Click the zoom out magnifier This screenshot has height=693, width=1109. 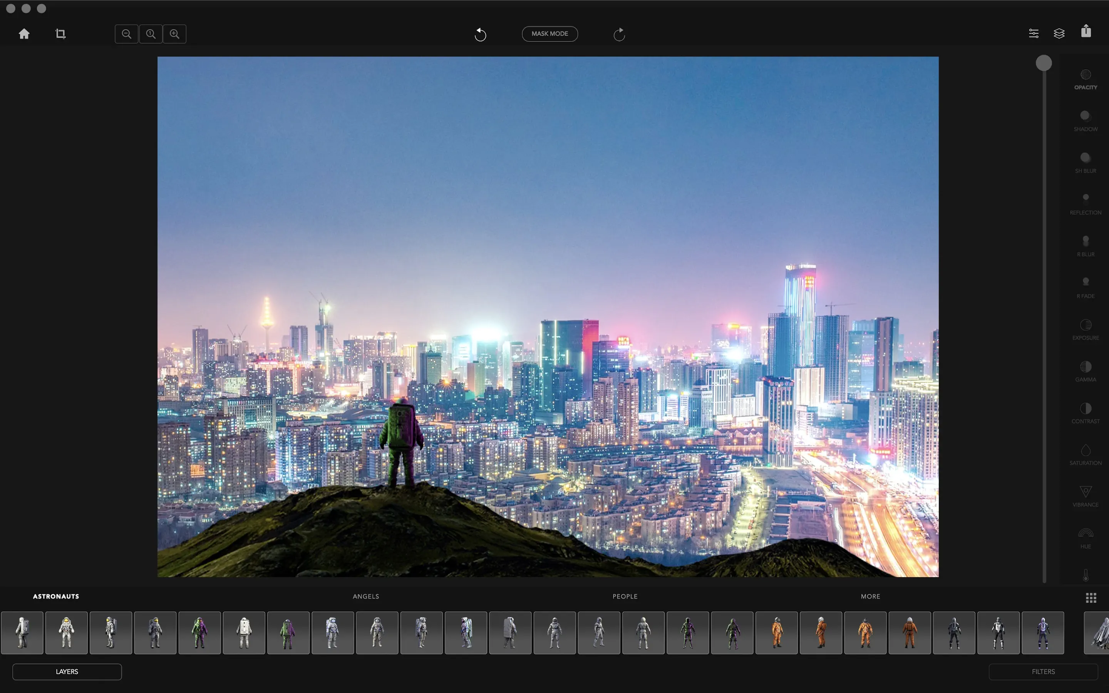coord(126,33)
